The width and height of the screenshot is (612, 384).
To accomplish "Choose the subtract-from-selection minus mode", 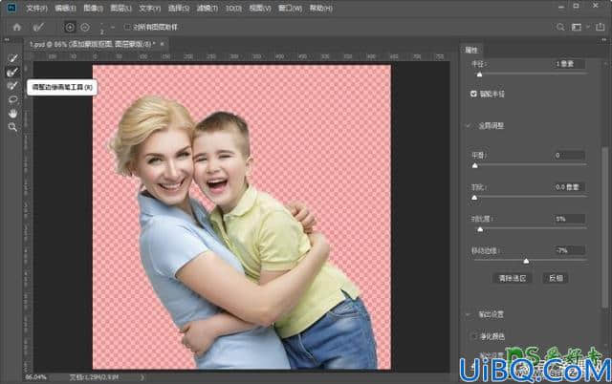I will coord(85,28).
